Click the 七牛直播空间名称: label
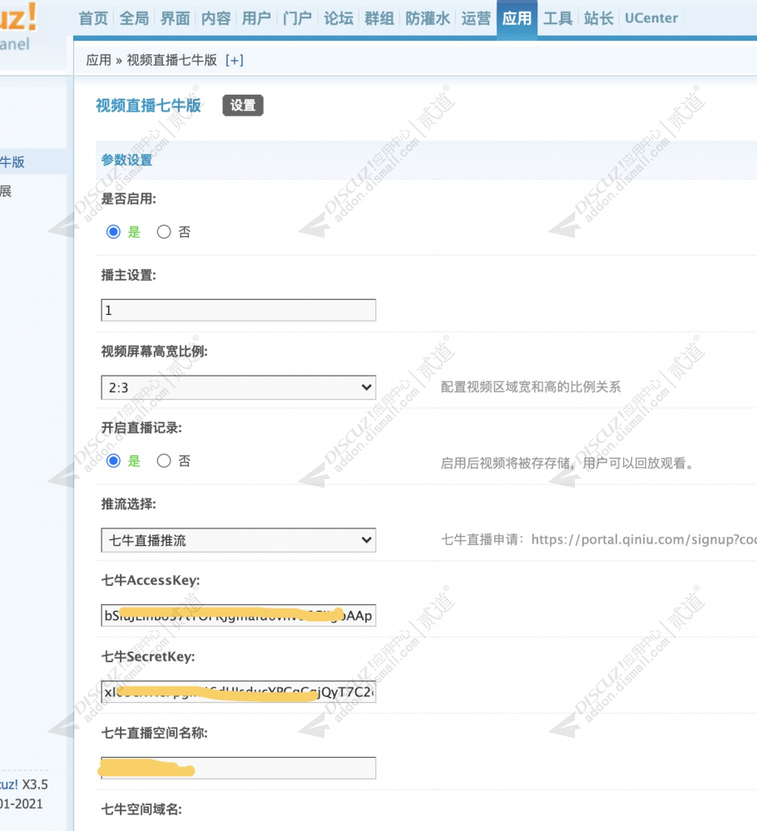 coord(155,734)
